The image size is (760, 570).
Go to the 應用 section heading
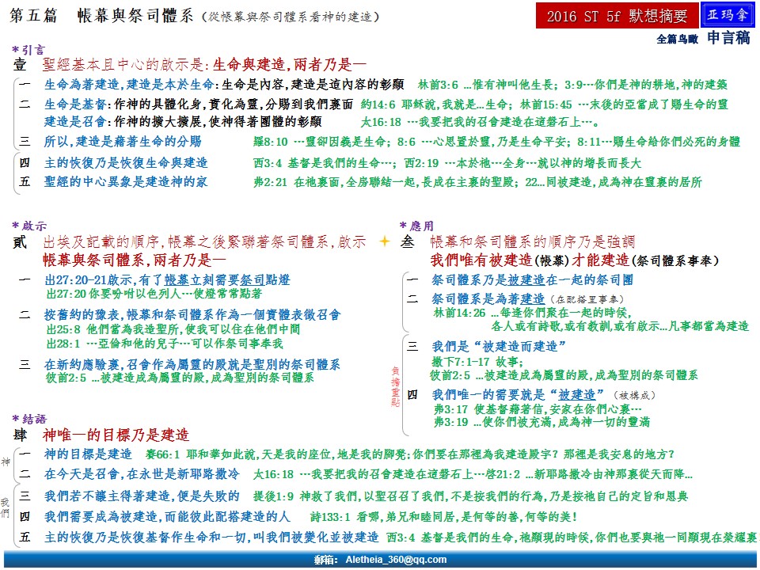point(420,226)
